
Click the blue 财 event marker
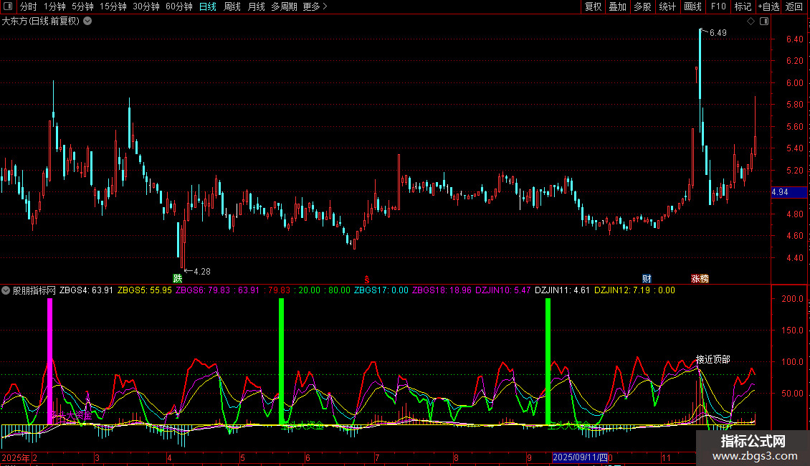(647, 278)
